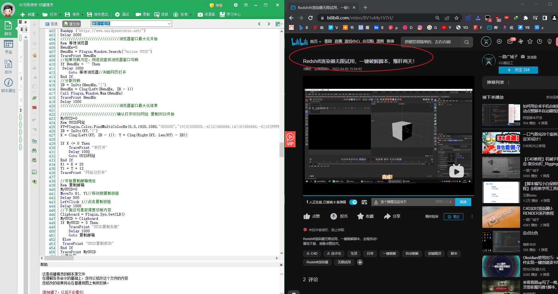Toggle the danmaku display switch off
The image size is (558, 294).
(x=353, y=202)
